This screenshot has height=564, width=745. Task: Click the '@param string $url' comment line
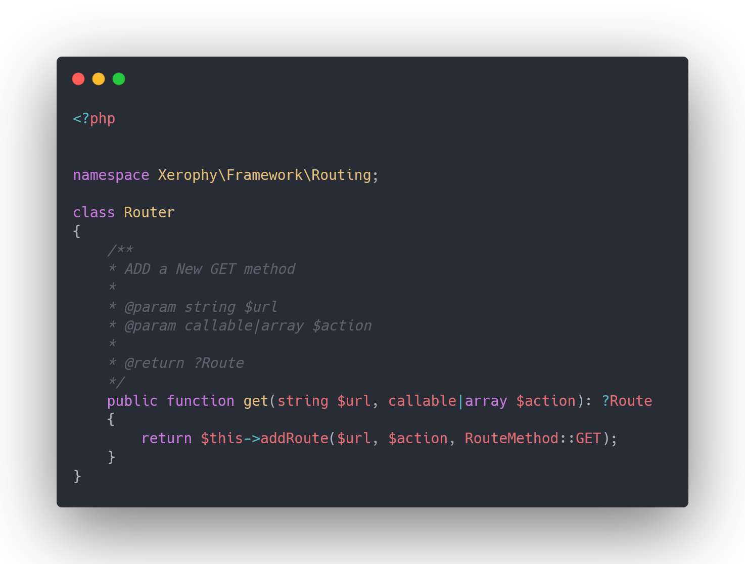point(201,307)
